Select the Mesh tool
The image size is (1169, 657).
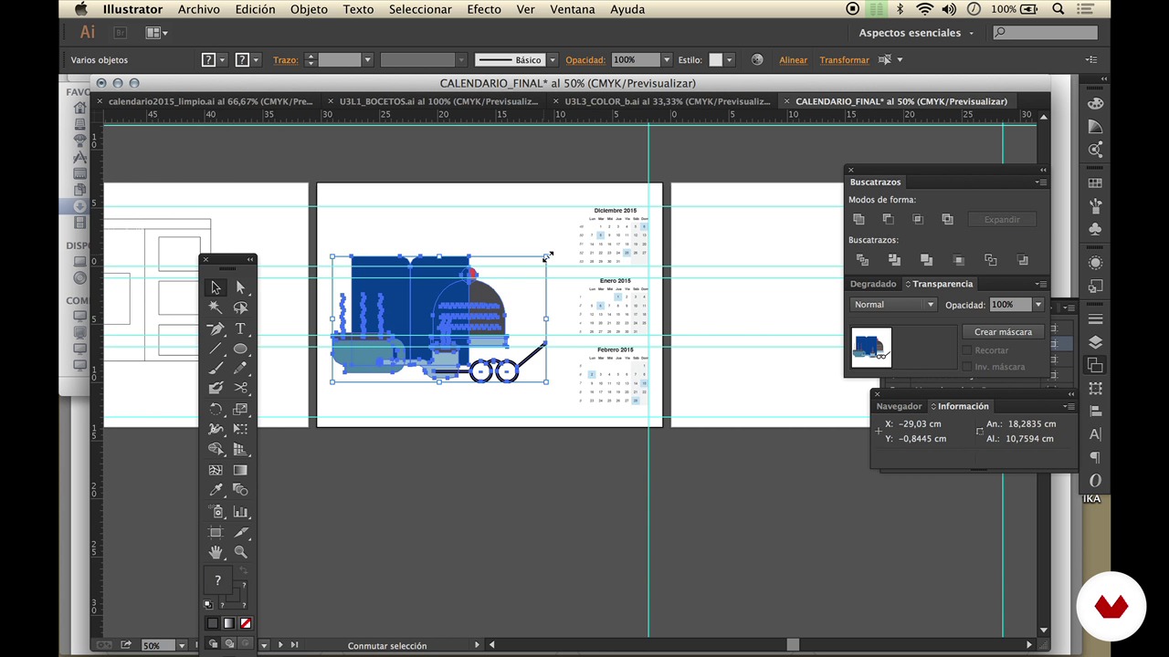tap(216, 470)
